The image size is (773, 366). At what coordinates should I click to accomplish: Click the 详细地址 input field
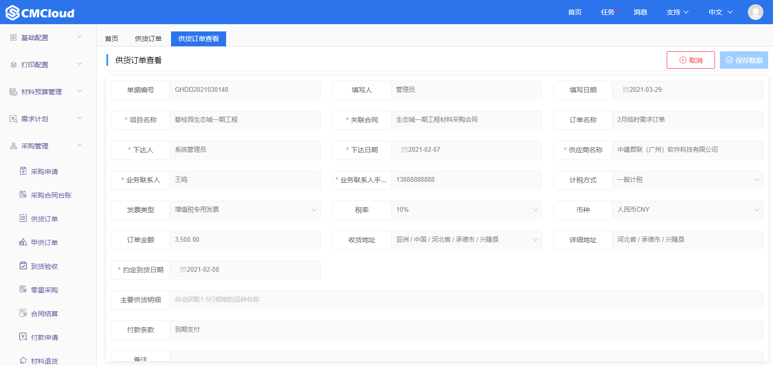point(687,240)
